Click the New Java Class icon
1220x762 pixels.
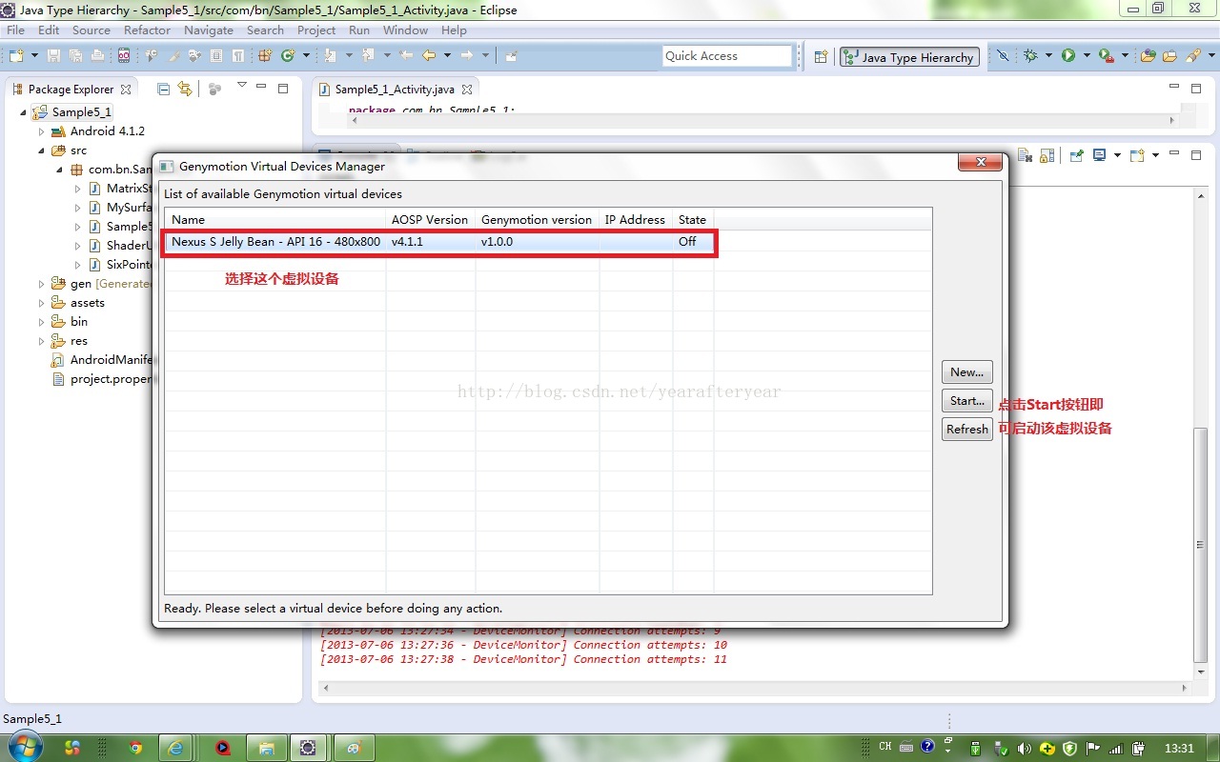[x=287, y=55]
